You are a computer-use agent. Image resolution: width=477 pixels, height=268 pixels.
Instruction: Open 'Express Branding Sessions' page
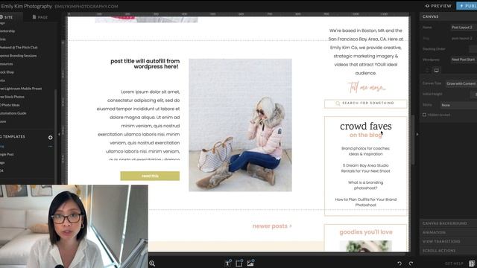[x=18, y=56]
